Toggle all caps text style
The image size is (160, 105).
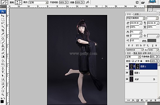click(137, 45)
